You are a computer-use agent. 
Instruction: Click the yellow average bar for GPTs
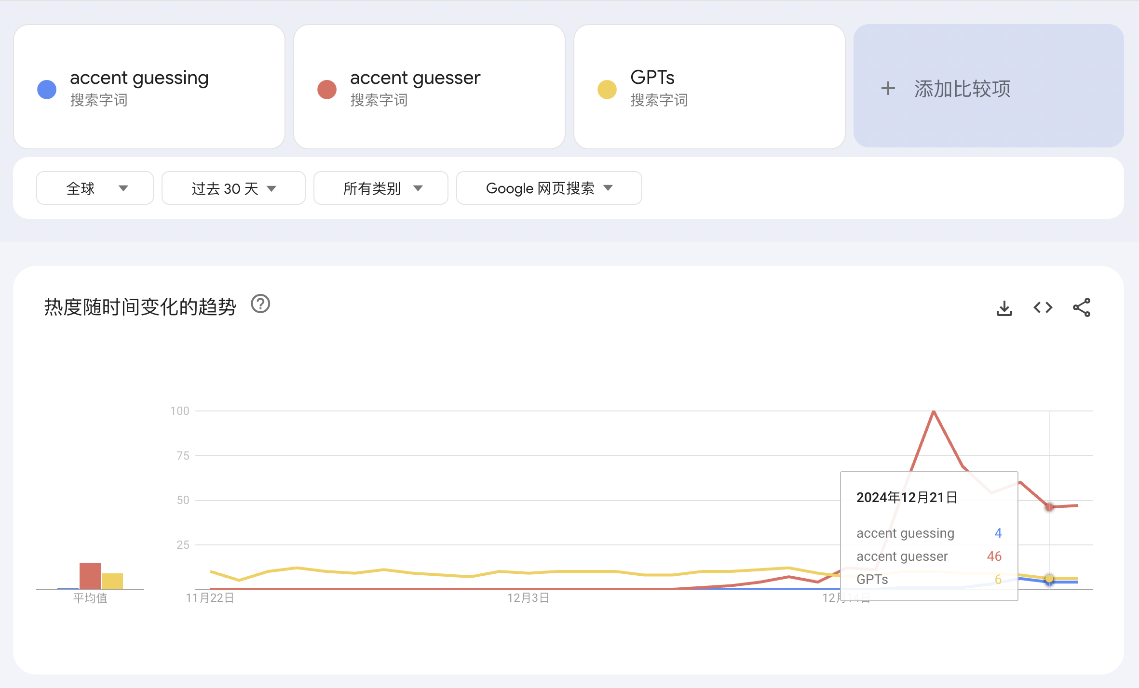[x=112, y=581]
